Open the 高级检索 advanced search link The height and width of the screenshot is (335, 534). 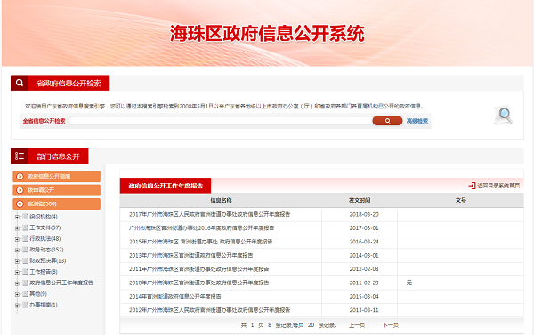click(417, 121)
